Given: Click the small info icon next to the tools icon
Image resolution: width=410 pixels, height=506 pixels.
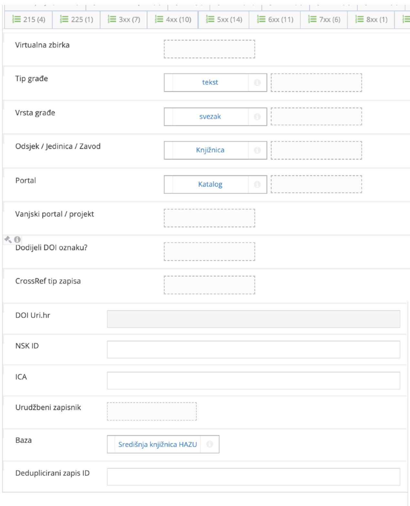Looking at the screenshot, I should pyautogui.click(x=17, y=239).
